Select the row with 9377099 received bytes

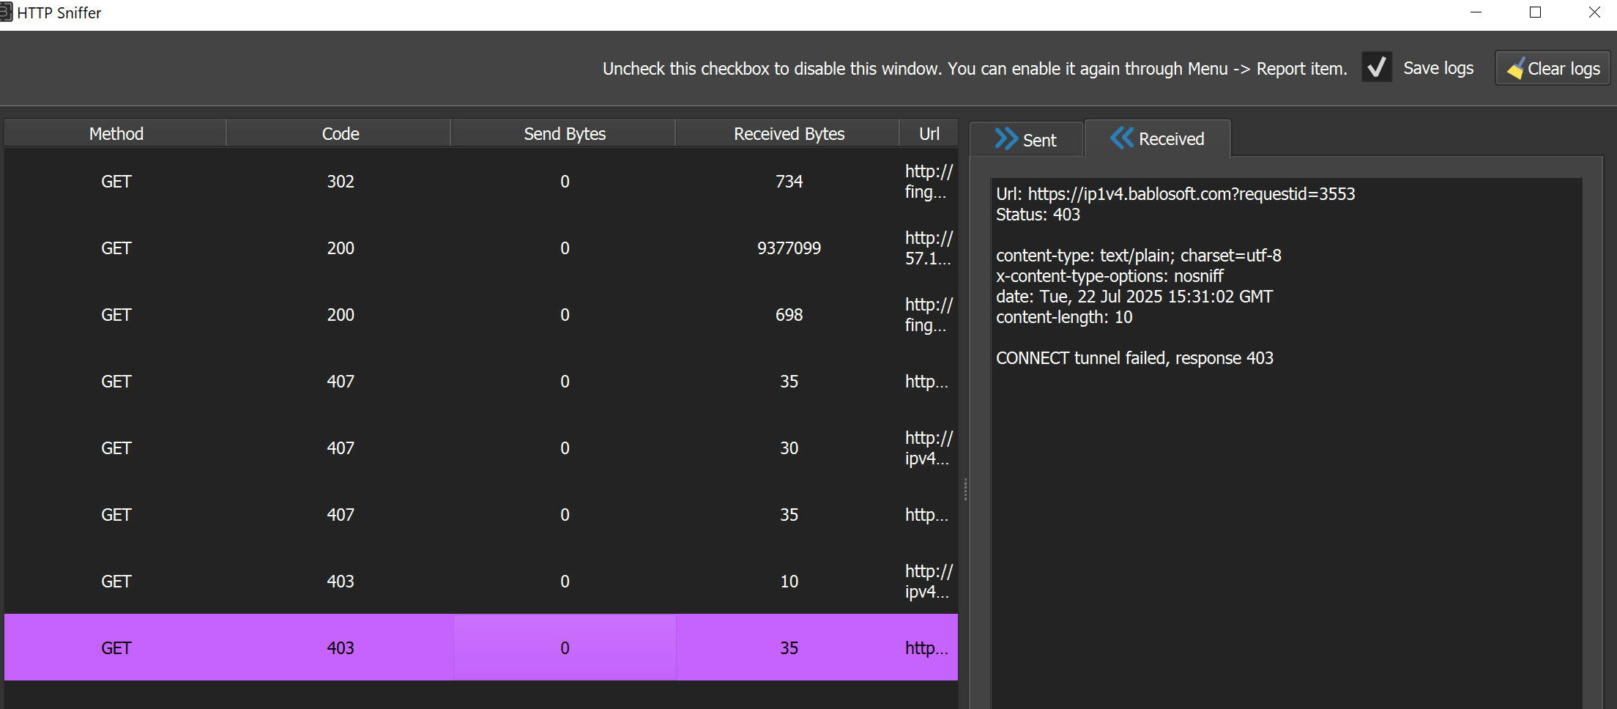click(788, 248)
